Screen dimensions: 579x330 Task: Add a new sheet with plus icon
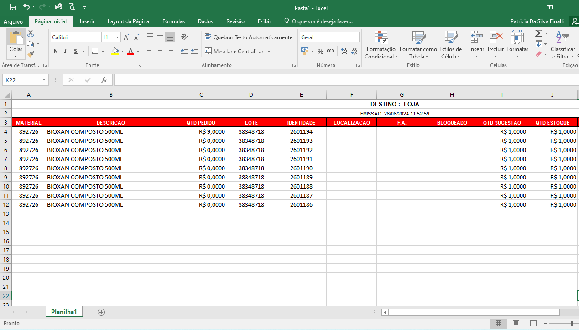[101, 312]
